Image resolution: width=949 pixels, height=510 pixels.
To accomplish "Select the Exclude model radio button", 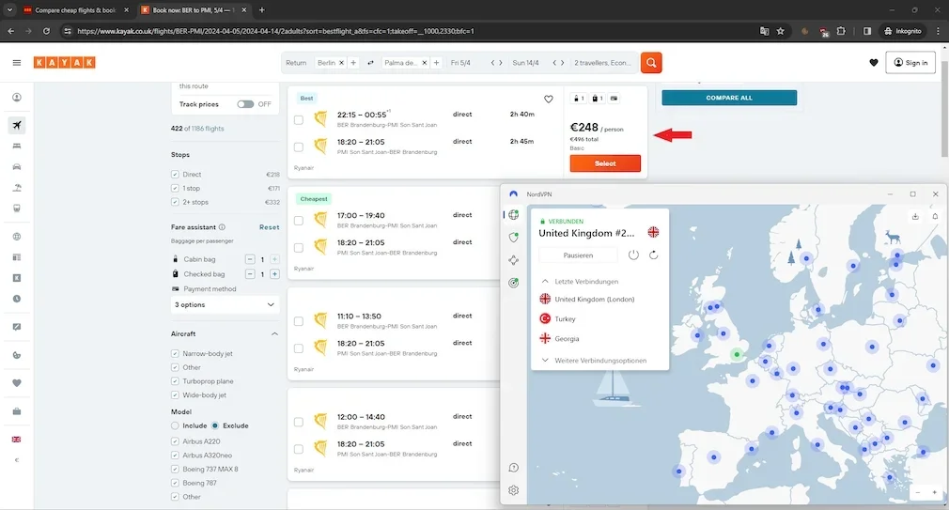I will 215,425.
